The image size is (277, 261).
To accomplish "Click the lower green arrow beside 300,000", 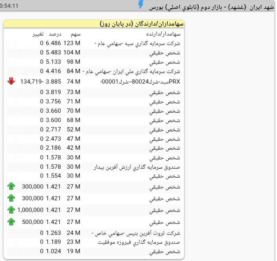I will click(11, 198).
